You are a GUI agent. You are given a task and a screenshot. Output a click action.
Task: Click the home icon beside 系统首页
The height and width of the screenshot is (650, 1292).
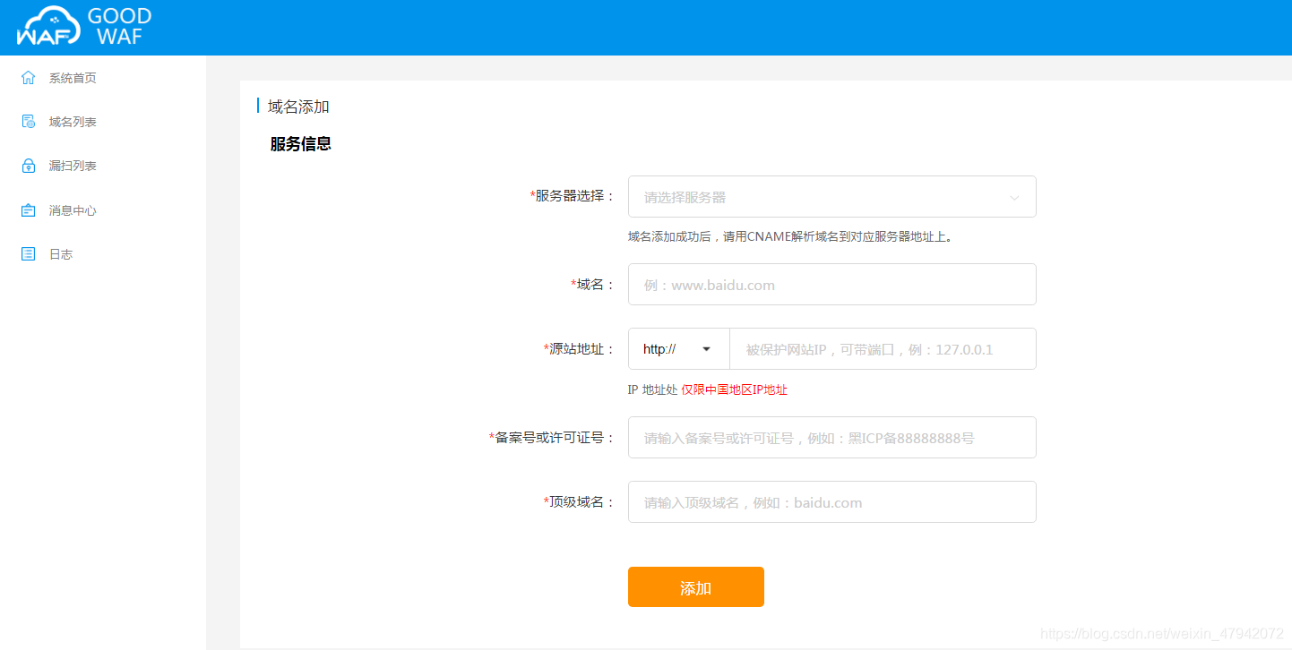[x=29, y=78]
